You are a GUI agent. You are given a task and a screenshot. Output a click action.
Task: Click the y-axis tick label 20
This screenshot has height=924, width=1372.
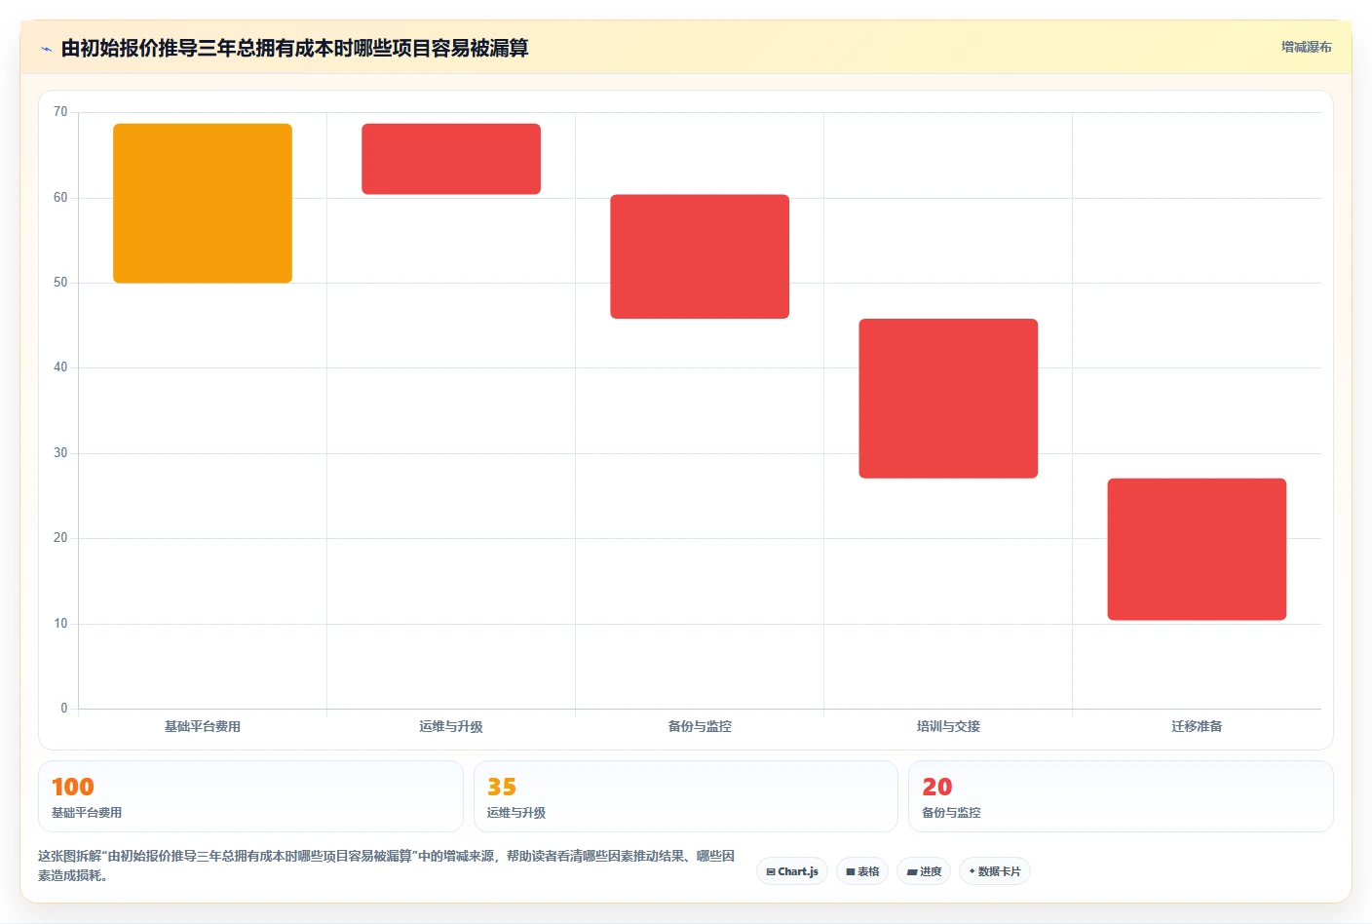pos(60,538)
